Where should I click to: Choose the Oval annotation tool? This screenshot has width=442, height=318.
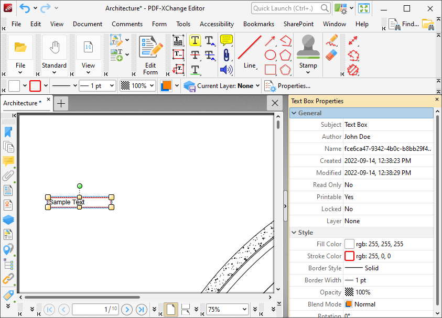click(269, 54)
